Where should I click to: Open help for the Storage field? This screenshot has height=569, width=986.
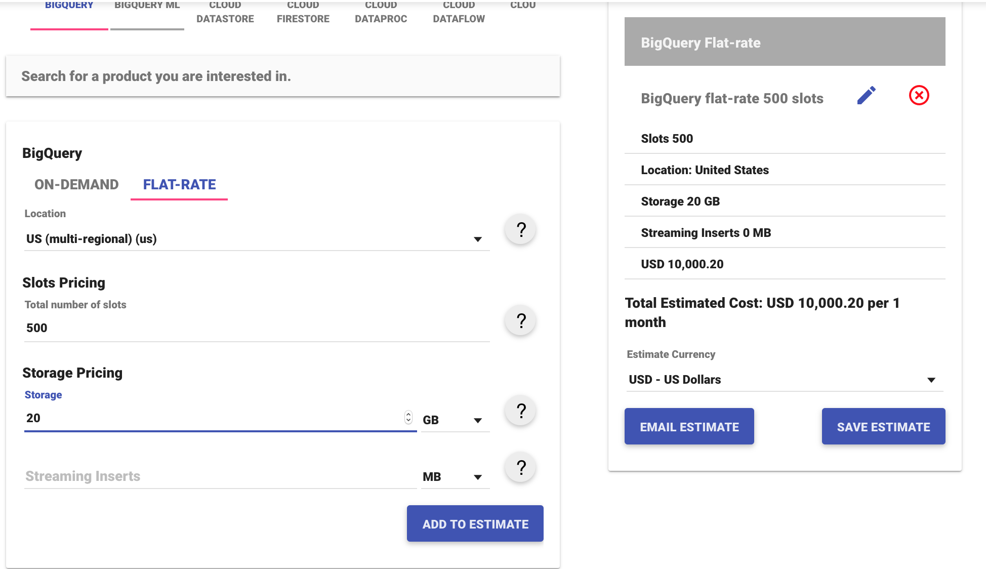(520, 411)
